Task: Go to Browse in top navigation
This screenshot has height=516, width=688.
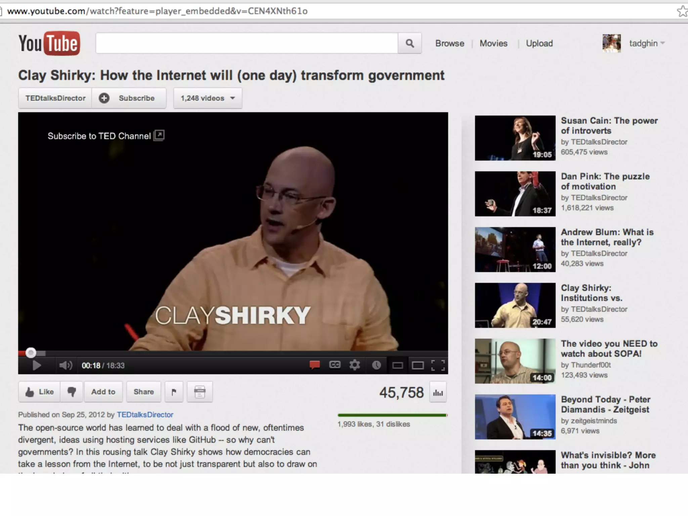Action: click(449, 43)
